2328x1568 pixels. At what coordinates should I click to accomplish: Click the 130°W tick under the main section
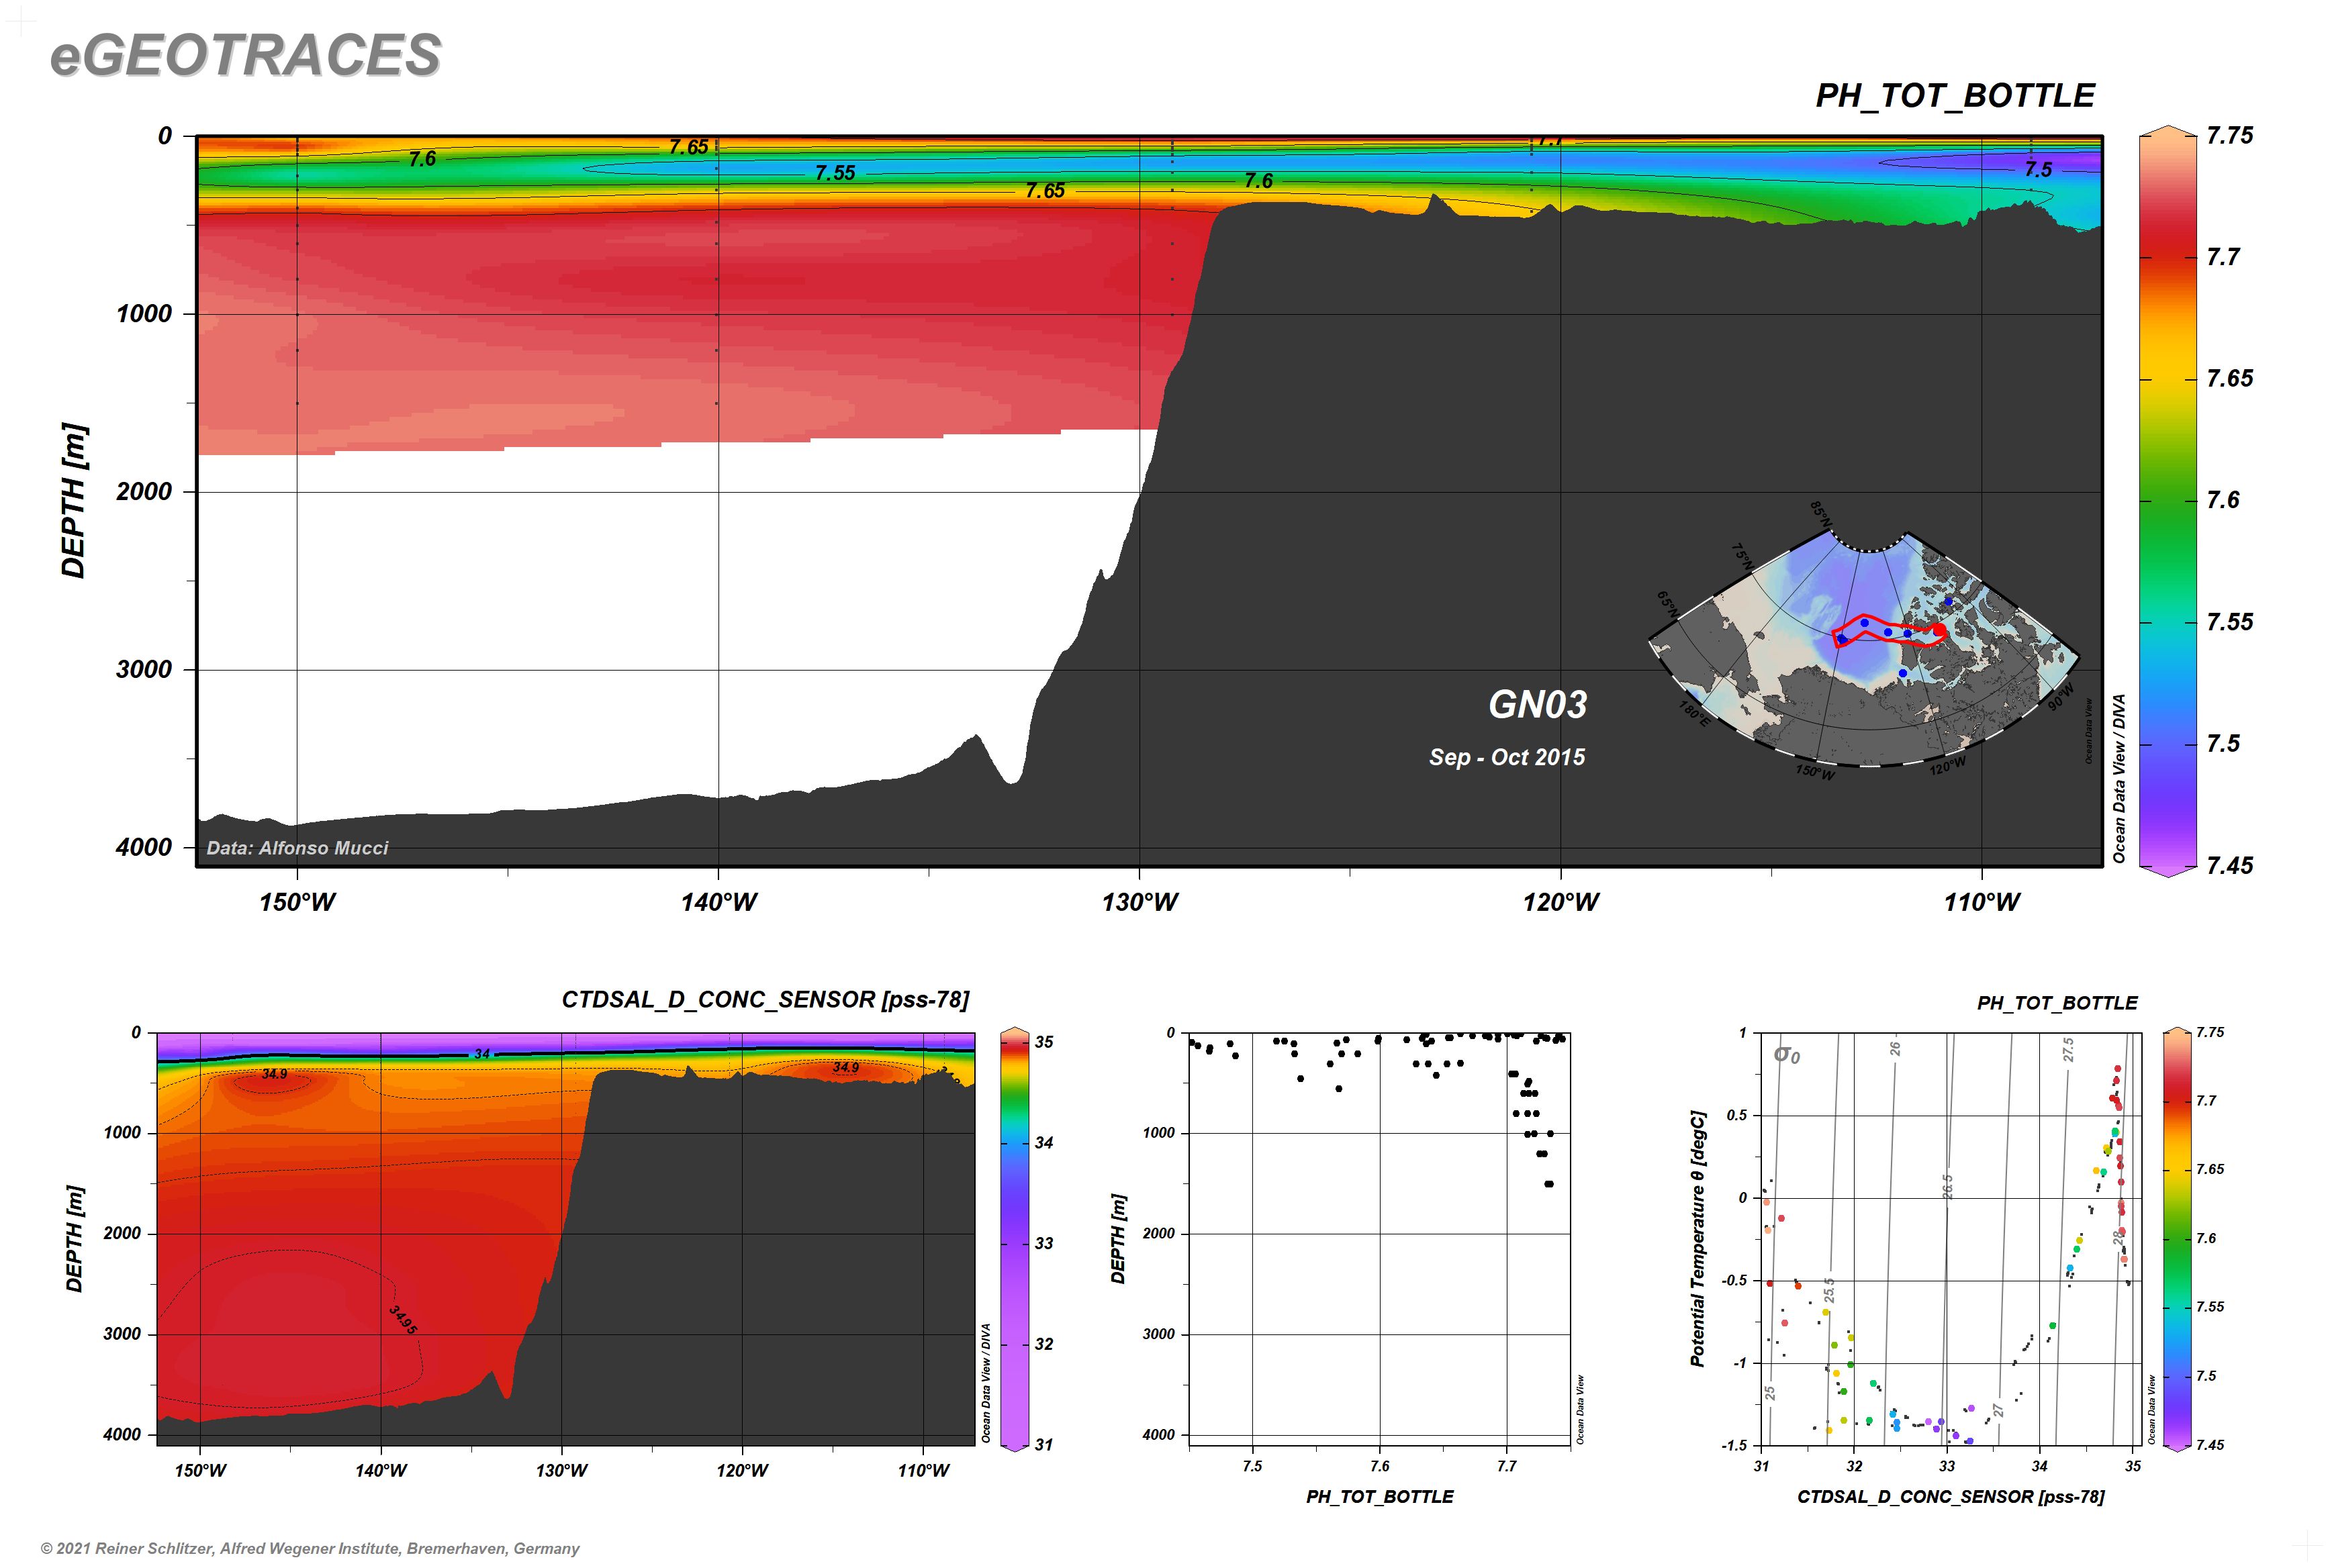pos(1139,903)
